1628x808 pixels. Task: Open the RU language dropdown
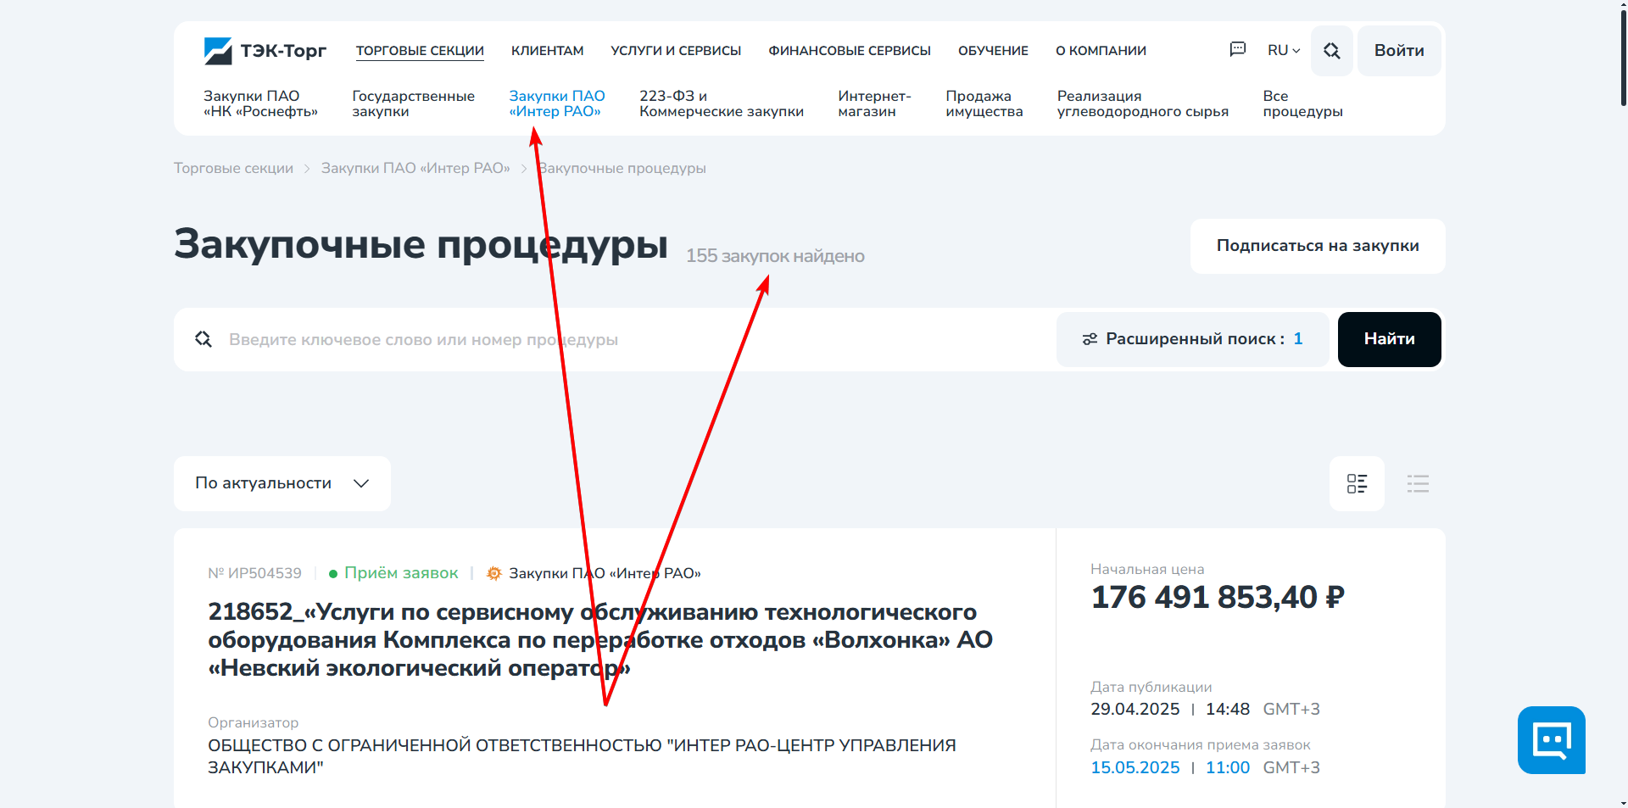[x=1284, y=51]
